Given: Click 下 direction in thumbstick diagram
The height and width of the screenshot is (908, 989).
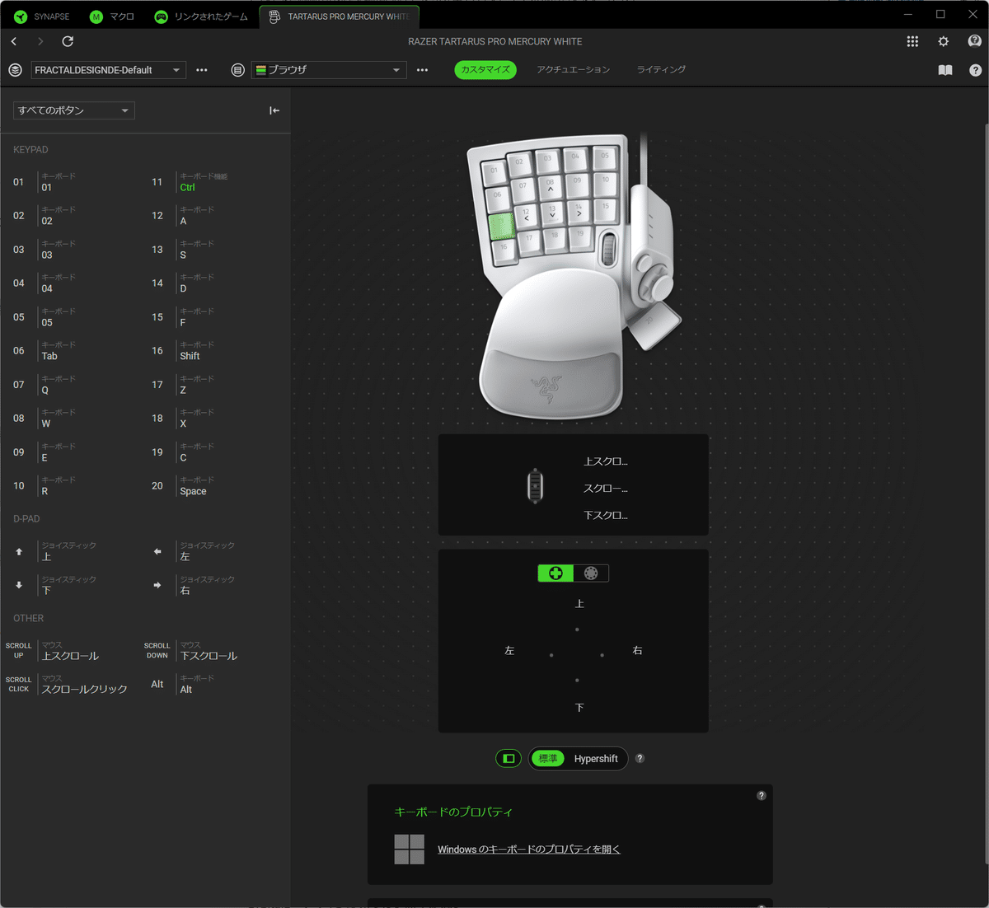Looking at the screenshot, I should 579,708.
